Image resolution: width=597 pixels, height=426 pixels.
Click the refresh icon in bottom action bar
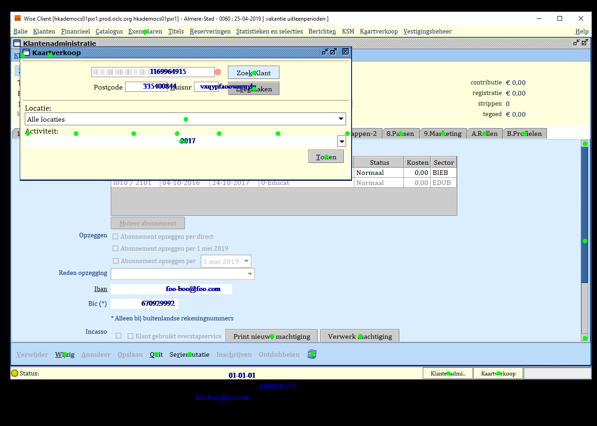point(312,354)
